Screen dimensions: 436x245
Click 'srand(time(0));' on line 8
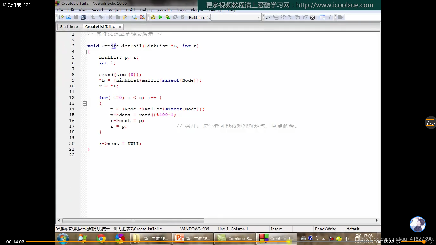tap(120, 75)
